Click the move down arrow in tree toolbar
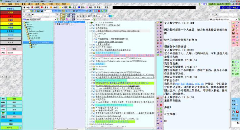This screenshot has width=240, height=130. (x=161, y=34)
